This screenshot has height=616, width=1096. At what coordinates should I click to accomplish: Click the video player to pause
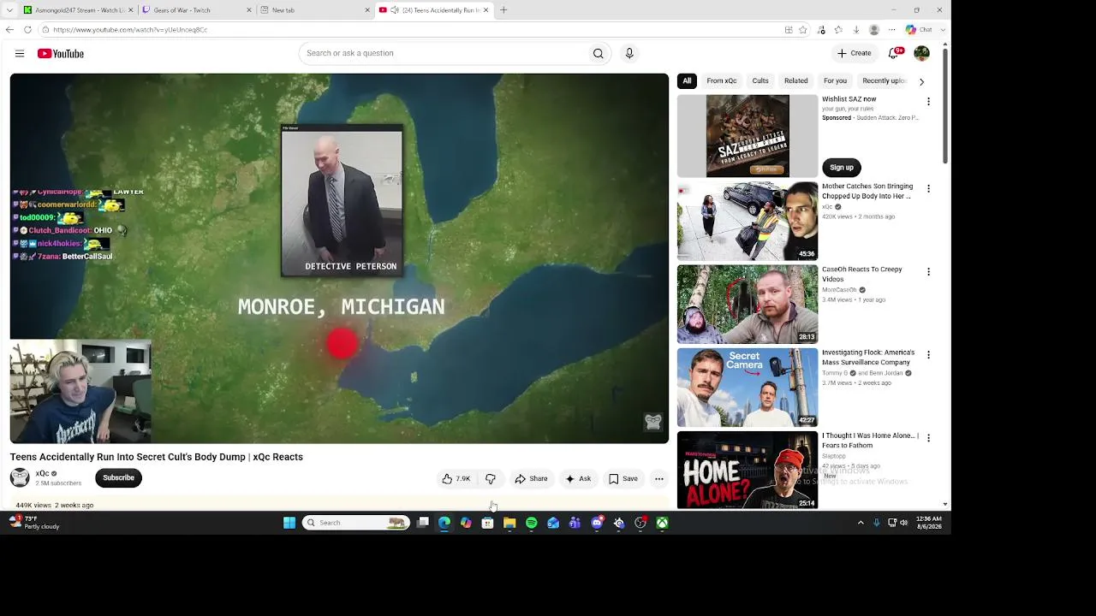[x=339, y=258]
